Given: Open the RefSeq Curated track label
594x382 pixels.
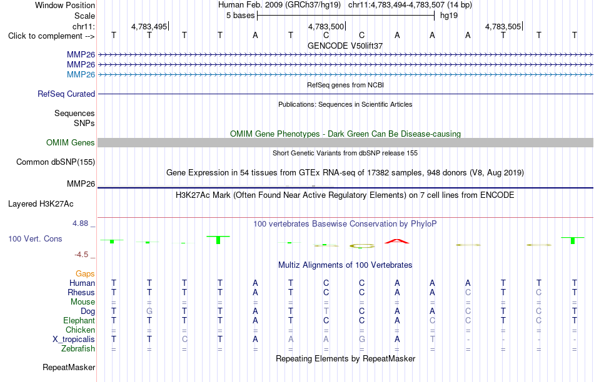Looking at the screenshot, I should 66,94.
